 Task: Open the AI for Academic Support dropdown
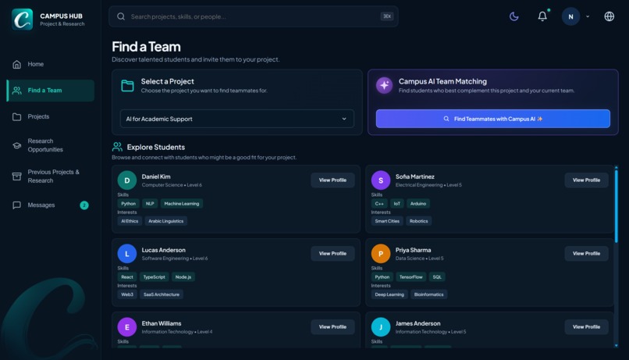click(x=236, y=119)
